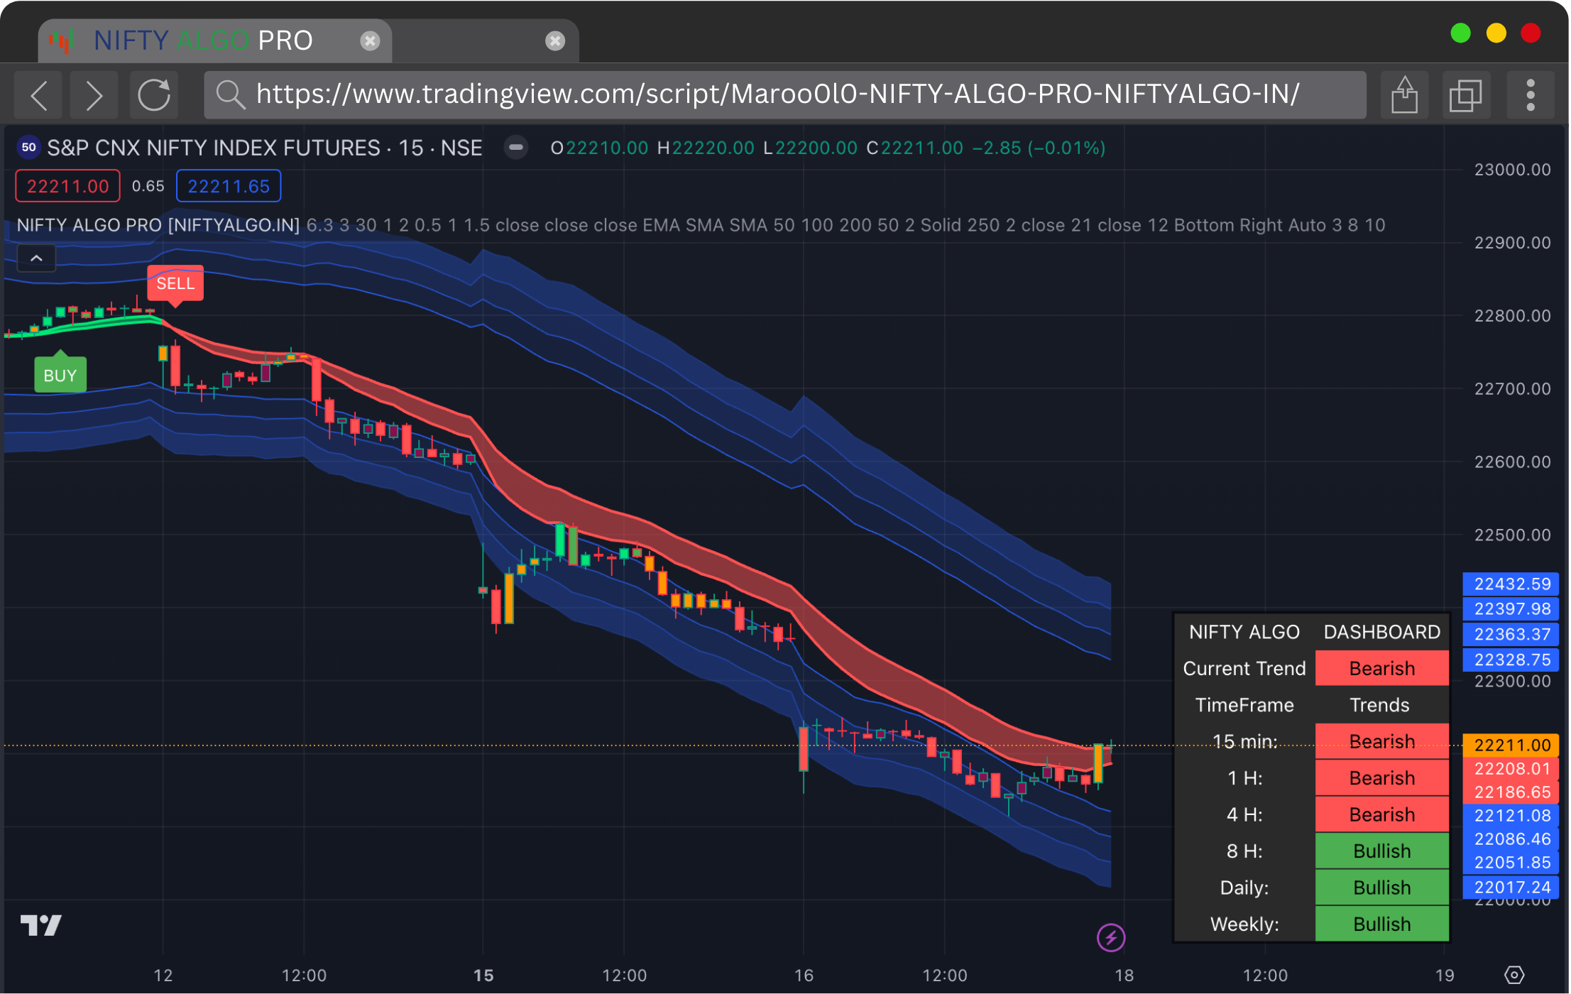Viewport: 1571px width, 994px height.
Task: Click the SELL signal label
Action: tap(175, 283)
